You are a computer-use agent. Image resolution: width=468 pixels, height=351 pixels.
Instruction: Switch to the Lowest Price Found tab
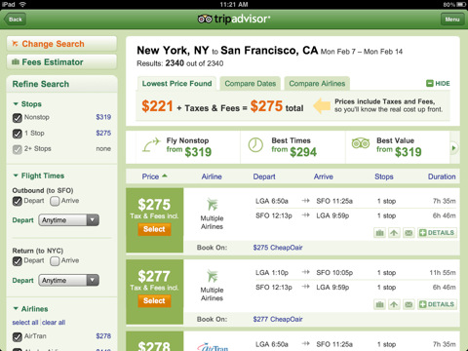coord(176,84)
